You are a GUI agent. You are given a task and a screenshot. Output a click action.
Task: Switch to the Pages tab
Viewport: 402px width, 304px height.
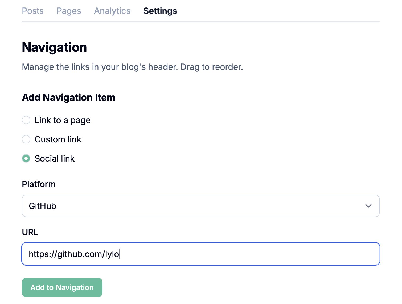click(x=69, y=11)
